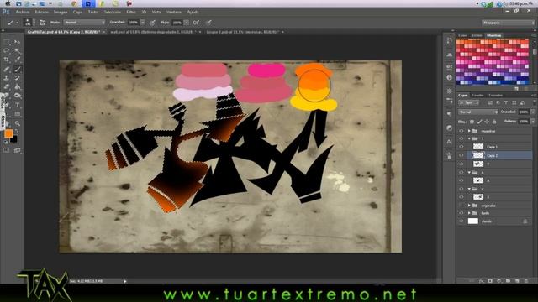Click the Photoshop icon in the taskbar
This screenshot has width=538, height=302.
[x=87, y=3]
